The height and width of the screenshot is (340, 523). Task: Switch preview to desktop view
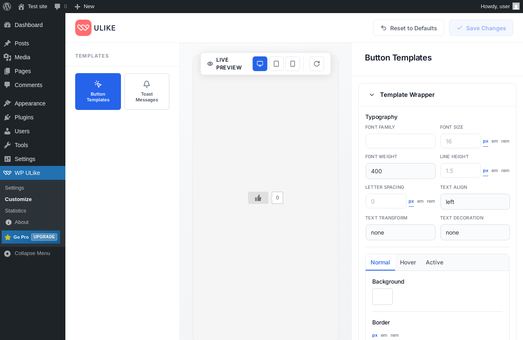[x=260, y=64]
